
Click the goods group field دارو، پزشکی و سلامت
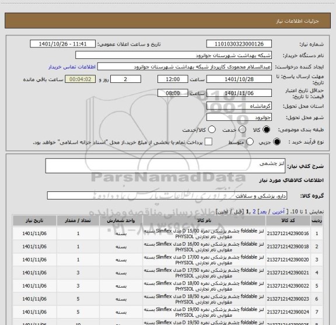coord(167,195)
